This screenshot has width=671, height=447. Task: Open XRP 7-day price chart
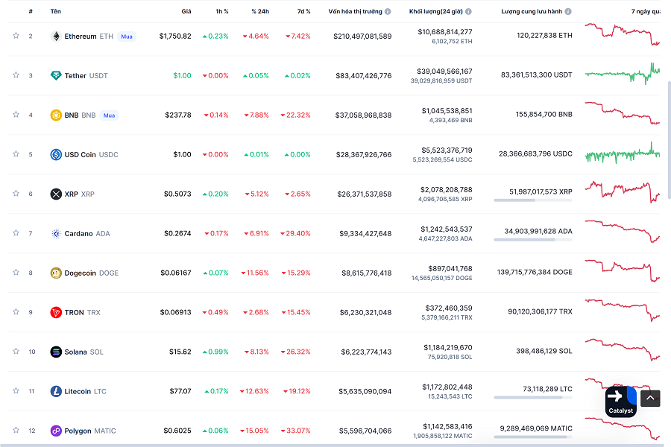point(623,192)
